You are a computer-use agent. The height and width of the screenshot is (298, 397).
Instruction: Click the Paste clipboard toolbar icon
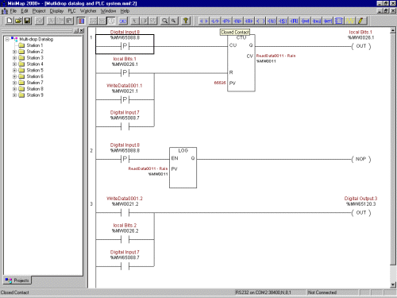point(70,21)
